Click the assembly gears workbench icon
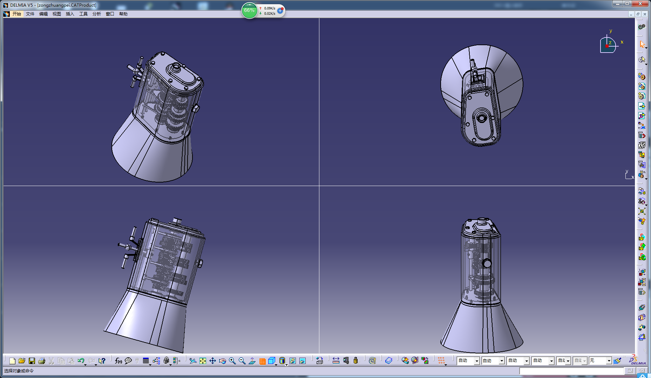The image size is (651, 378). [x=642, y=27]
